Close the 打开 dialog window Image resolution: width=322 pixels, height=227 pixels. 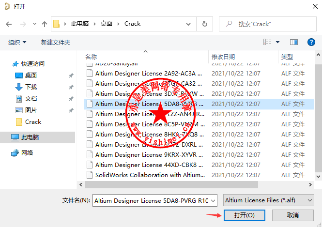[315, 6]
